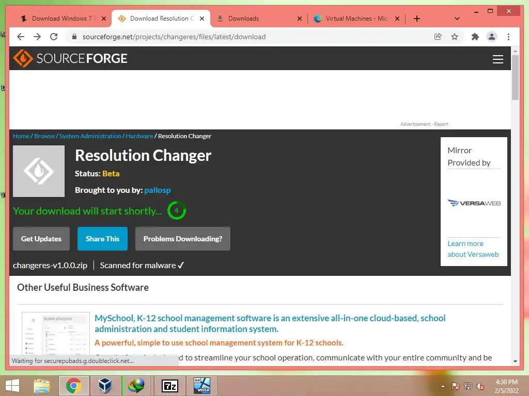Click page scrollbar down arrow
Image resolution: width=529 pixels, height=396 pixels.
515,361
